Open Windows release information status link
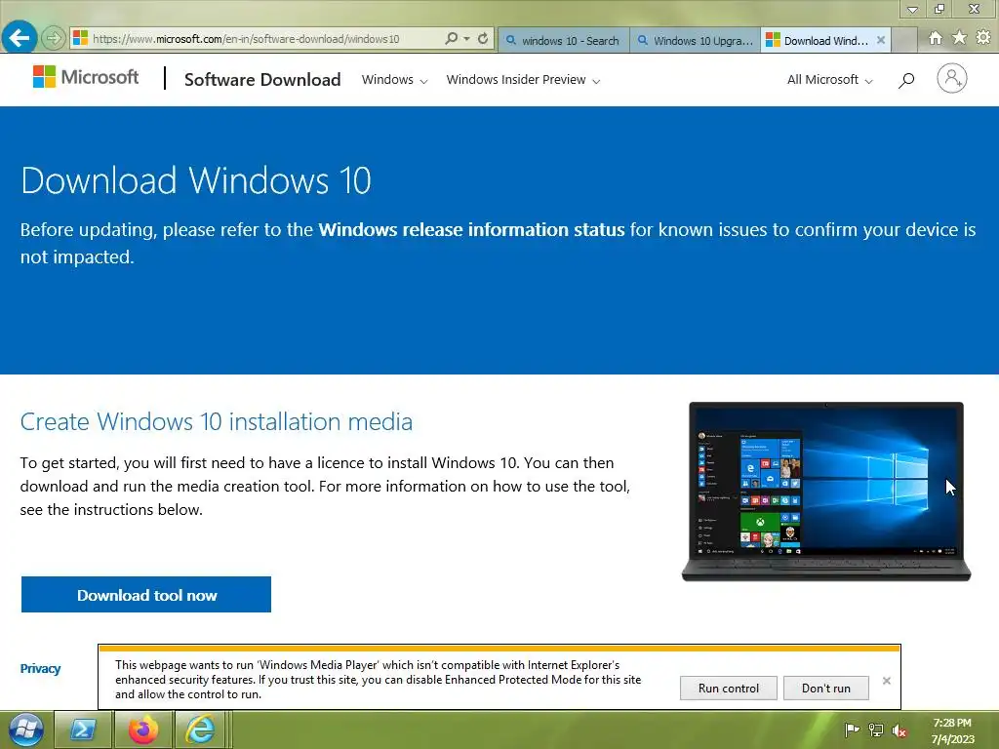 (x=471, y=229)
